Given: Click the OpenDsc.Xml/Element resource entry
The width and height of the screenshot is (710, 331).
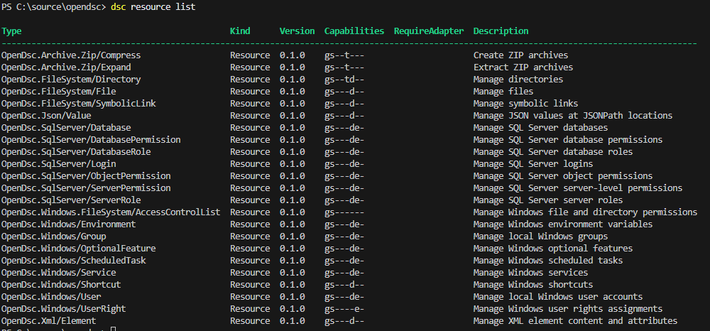Looking at the screenshot, I should (49, 321).
